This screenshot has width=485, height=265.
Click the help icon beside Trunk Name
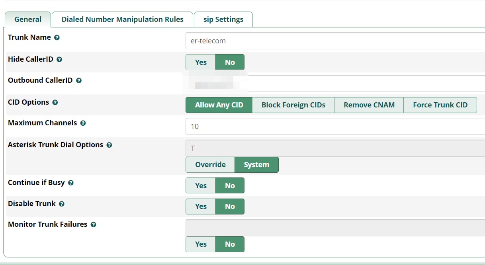[57, 38]
